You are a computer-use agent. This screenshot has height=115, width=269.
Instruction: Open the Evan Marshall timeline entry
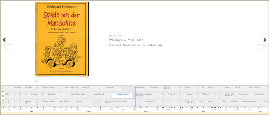[x=172, y=94]
